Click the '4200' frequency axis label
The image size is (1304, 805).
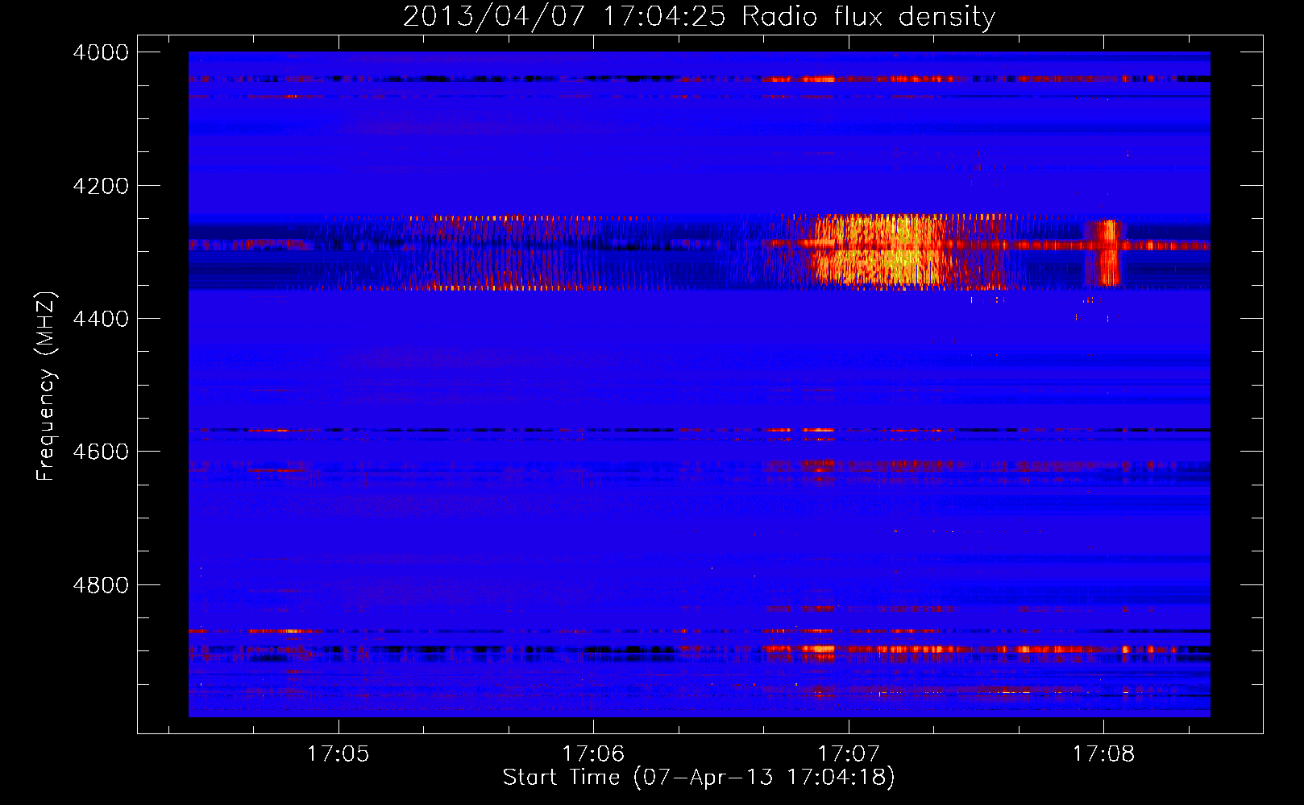pyautogui.click(x=101, y=186)
